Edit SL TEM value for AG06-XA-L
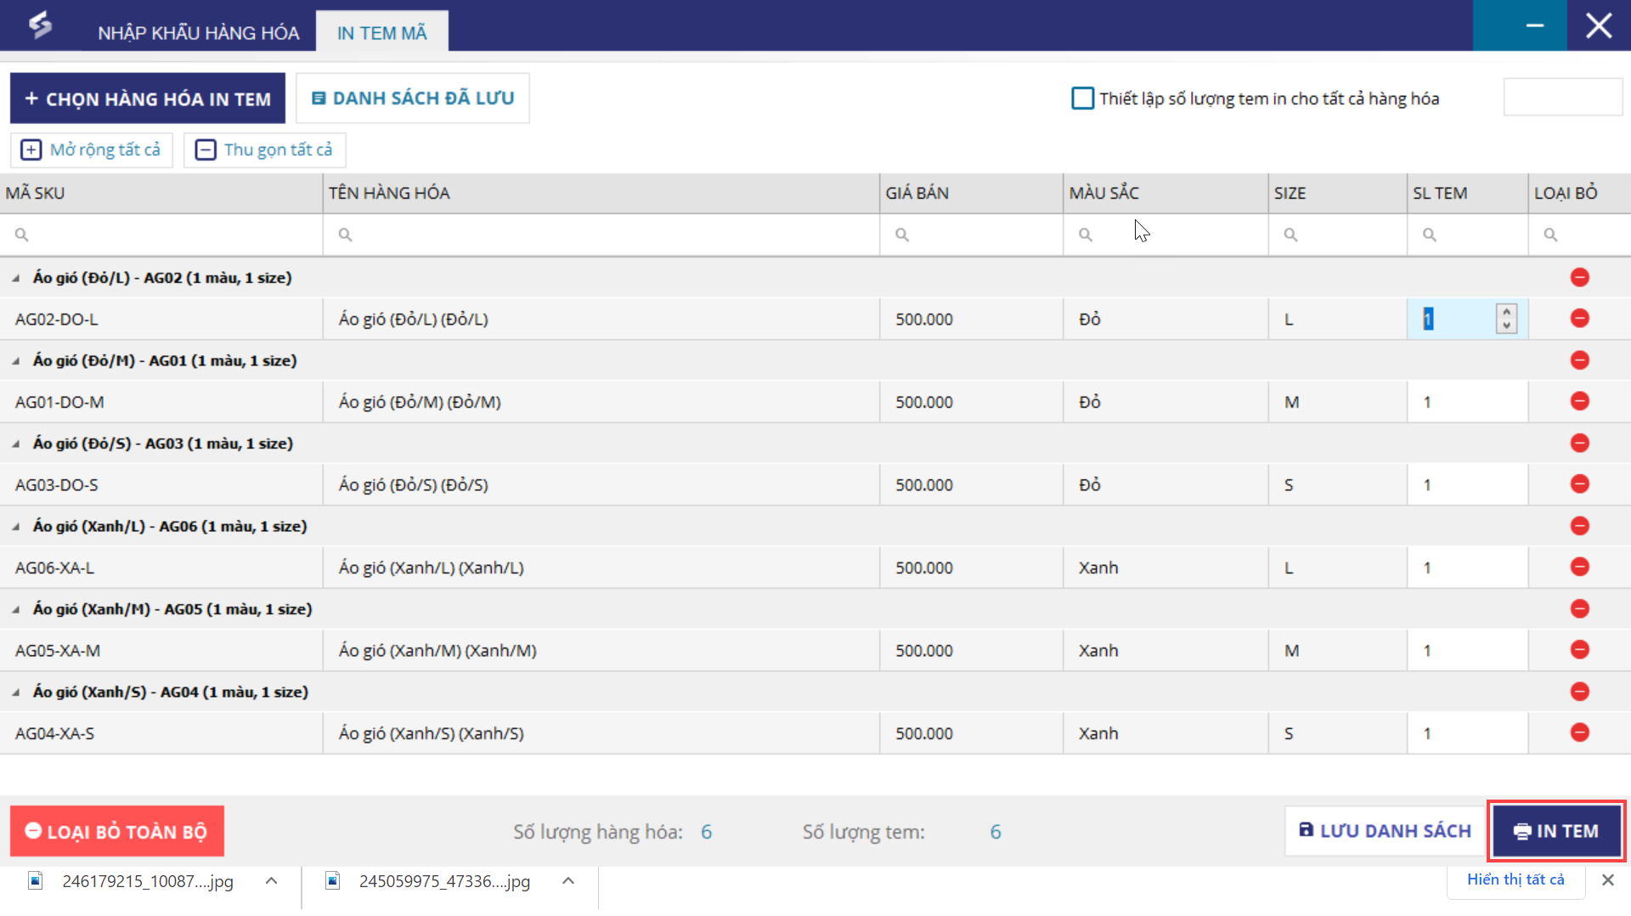Image resolution: width=1631 pixels, height=916 pixels. pos(1468,568)
